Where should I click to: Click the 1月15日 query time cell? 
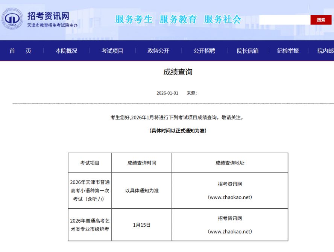pos(142,225)
